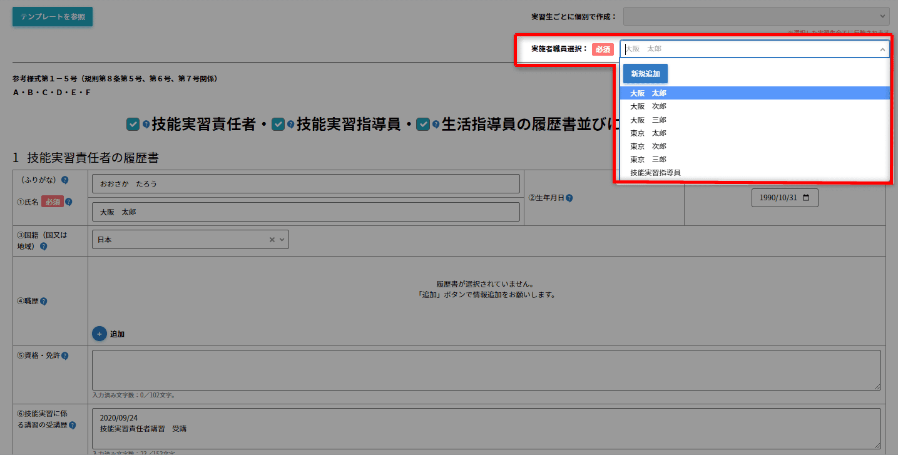
Task: Click help icon next to ⑤資格・免許
Action: 65,355
